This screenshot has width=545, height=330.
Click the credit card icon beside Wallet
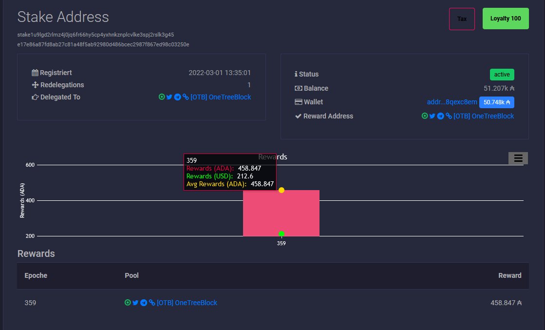[299, 102]
